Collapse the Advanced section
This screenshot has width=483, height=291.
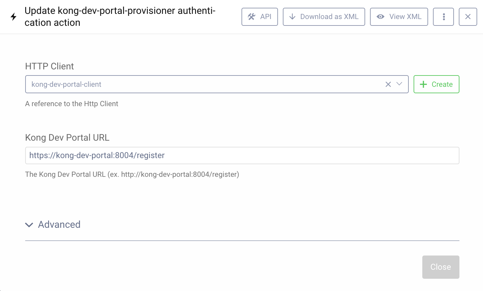click(x=29, y=225)
